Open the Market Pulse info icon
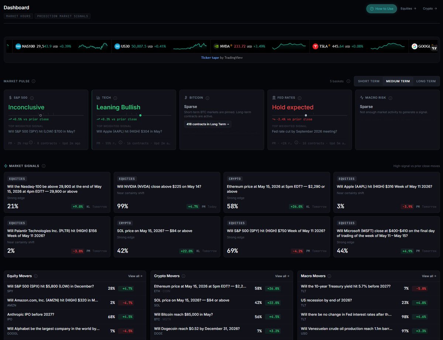 tap(34, 81)
